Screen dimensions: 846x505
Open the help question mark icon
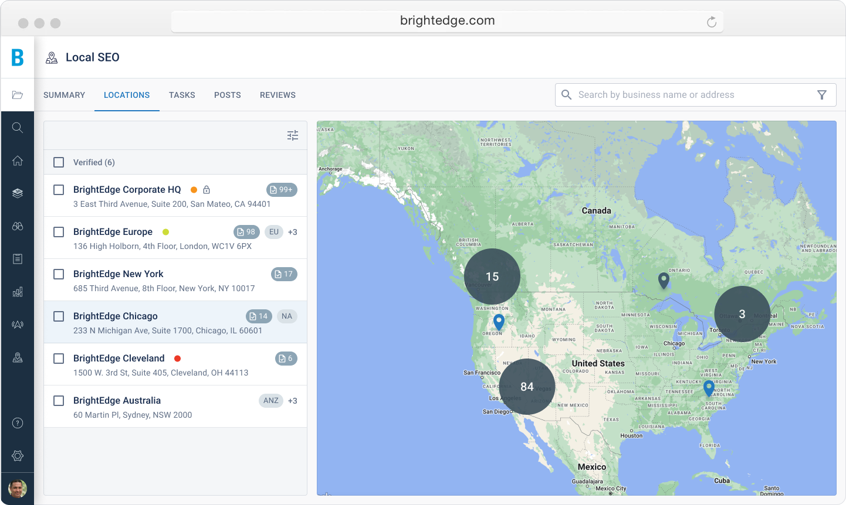(x=18, y=423)
